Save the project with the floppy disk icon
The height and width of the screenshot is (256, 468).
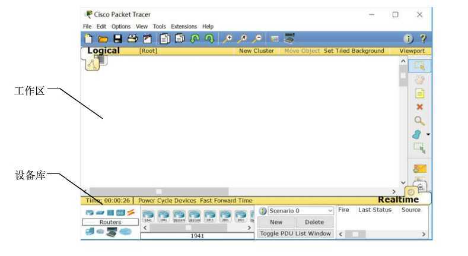point(117,39)
